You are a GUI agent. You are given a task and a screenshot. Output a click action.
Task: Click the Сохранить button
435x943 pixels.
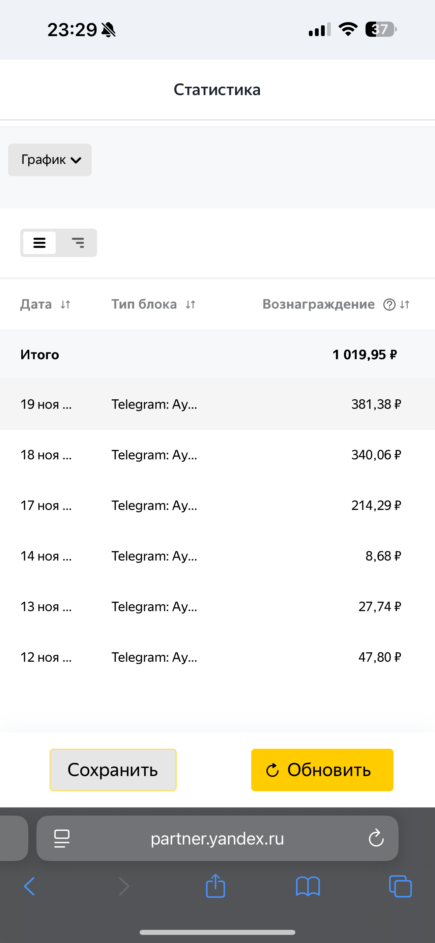(x=113, y=770)
